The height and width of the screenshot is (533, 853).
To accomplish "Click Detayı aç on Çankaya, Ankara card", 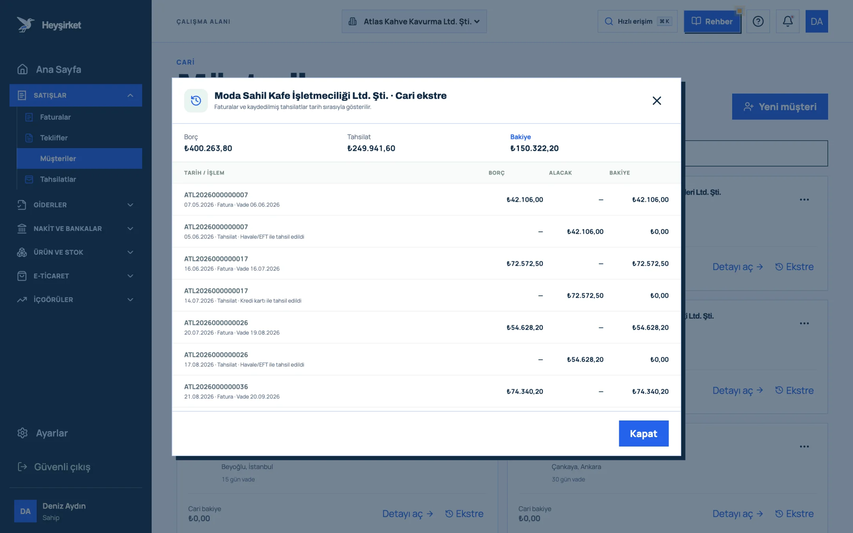I will point(737,514).
